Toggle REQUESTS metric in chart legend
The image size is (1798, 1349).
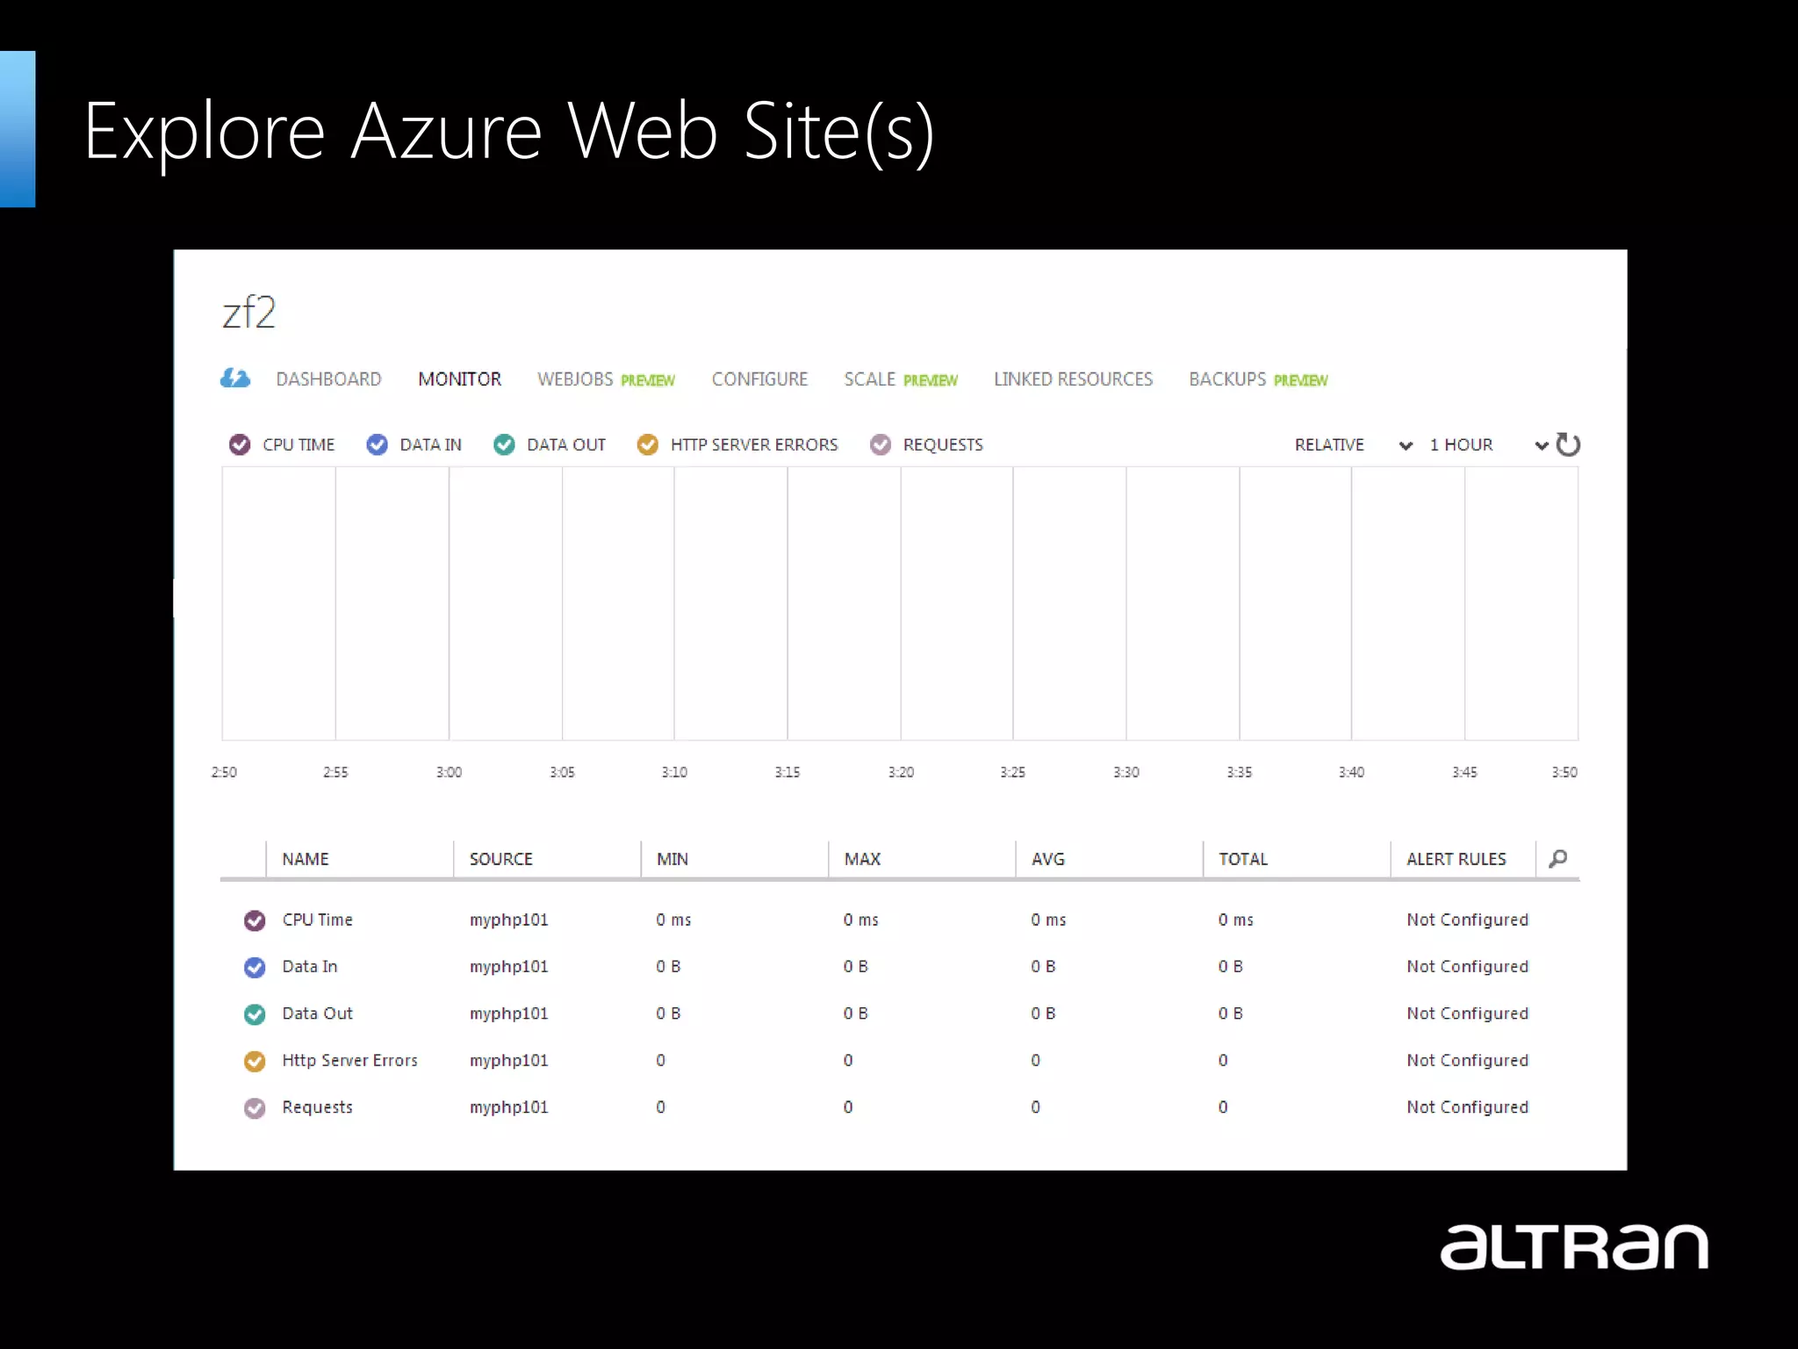point(881,444)
